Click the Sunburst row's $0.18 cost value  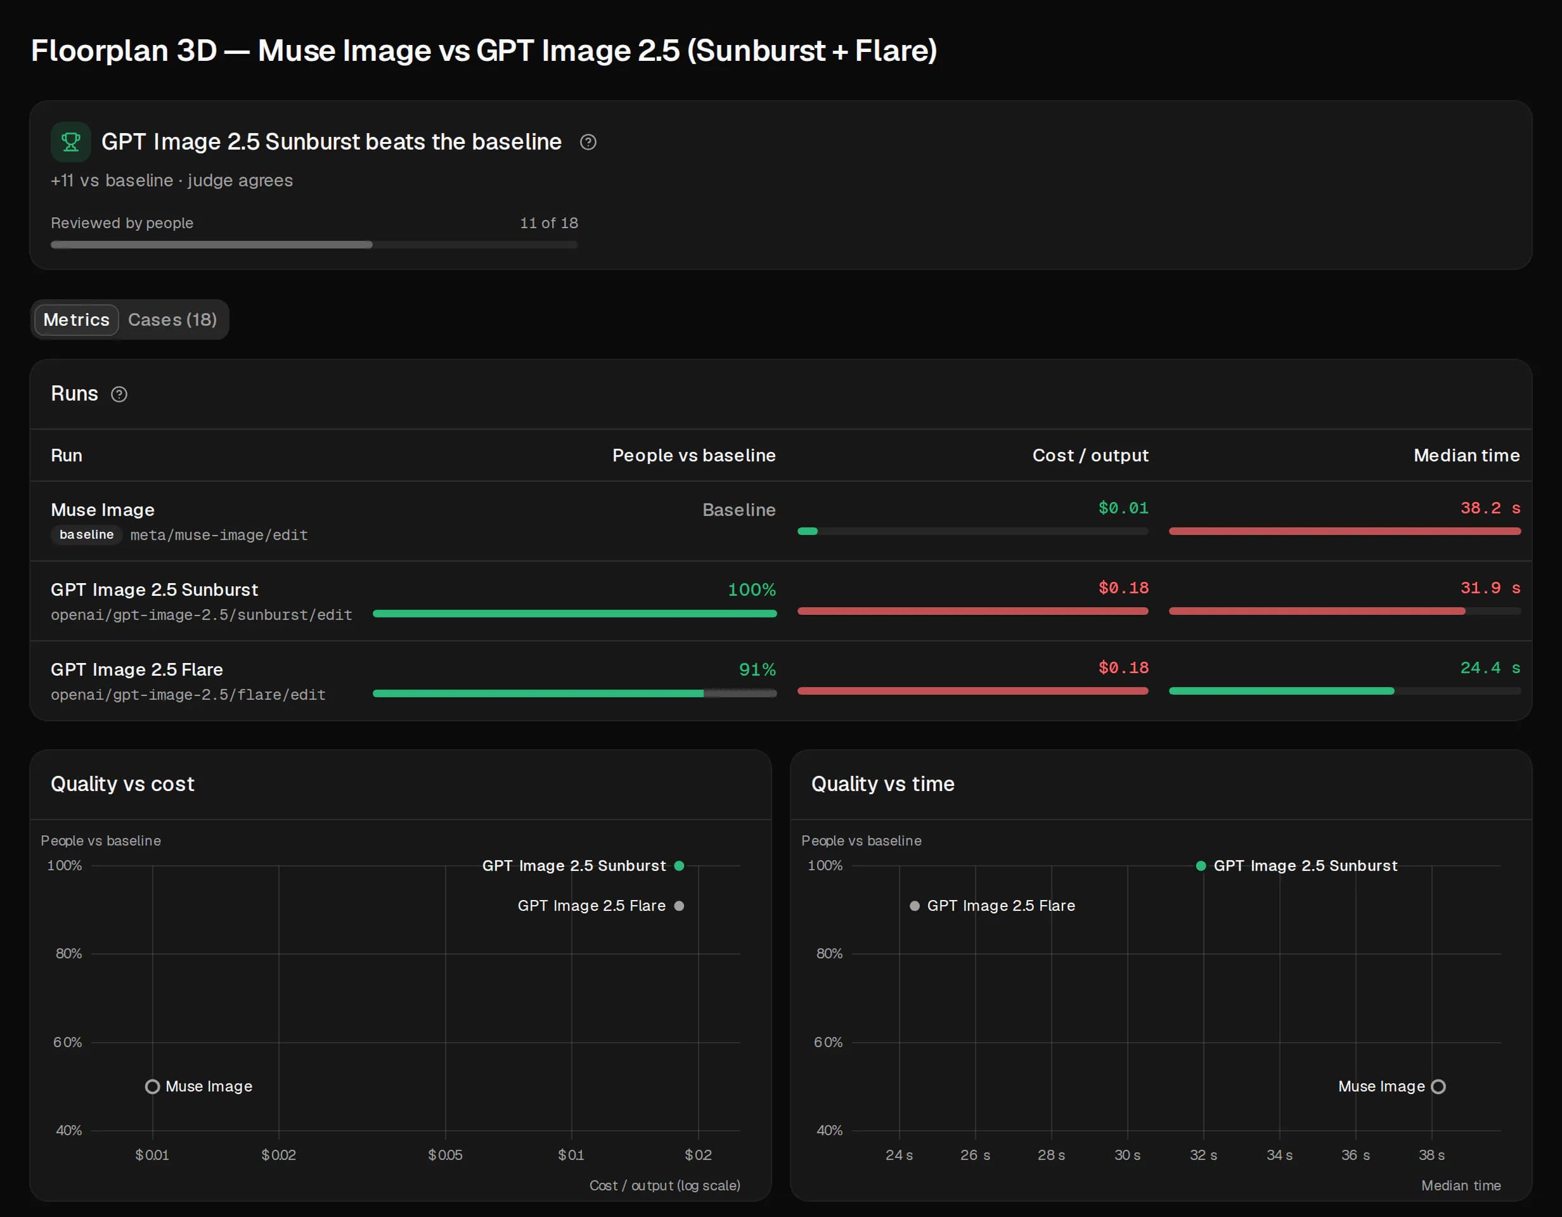click(1123, 588)
